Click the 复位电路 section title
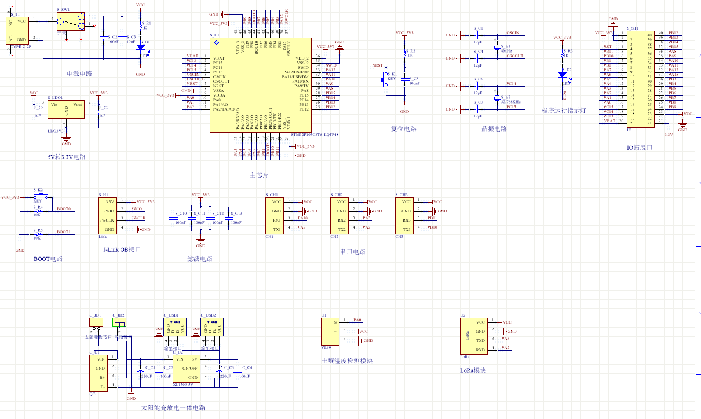Viewport: 701px width, 419px height. pos(404,129)
